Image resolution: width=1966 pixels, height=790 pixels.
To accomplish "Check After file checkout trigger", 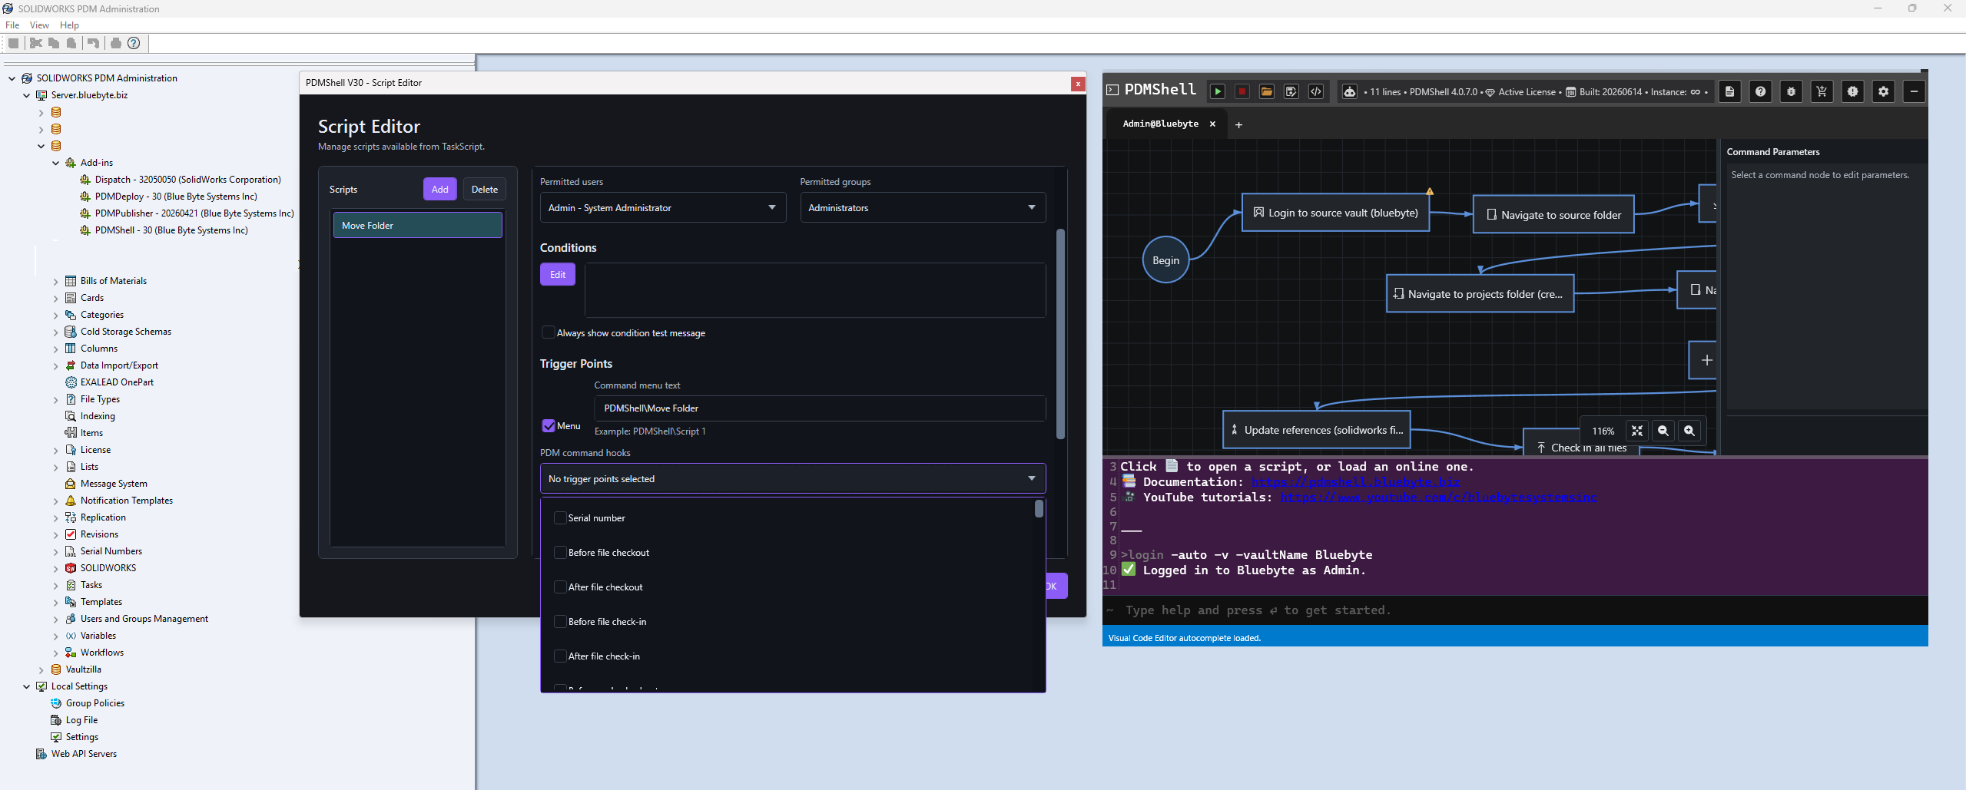I will click(560, 587).
